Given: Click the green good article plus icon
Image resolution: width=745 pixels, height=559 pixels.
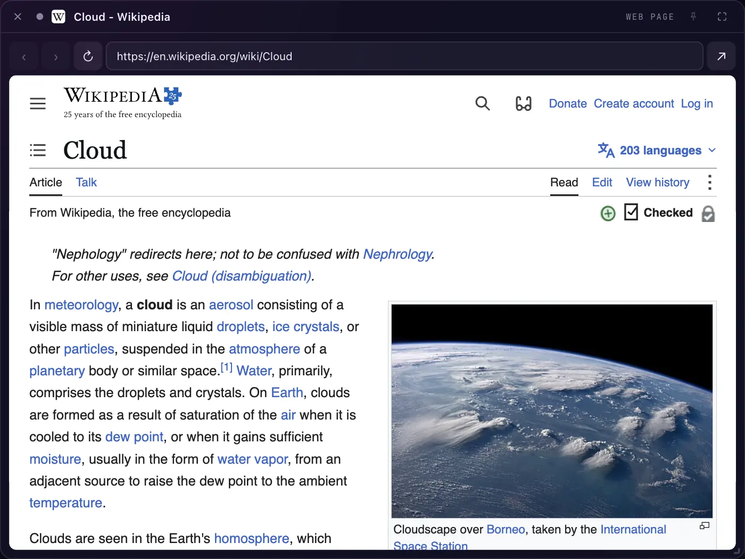Looking at the screenshot, I should pos(608,213).
